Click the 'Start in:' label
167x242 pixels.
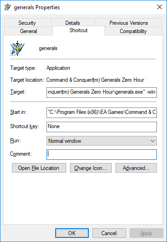point(18,112)
